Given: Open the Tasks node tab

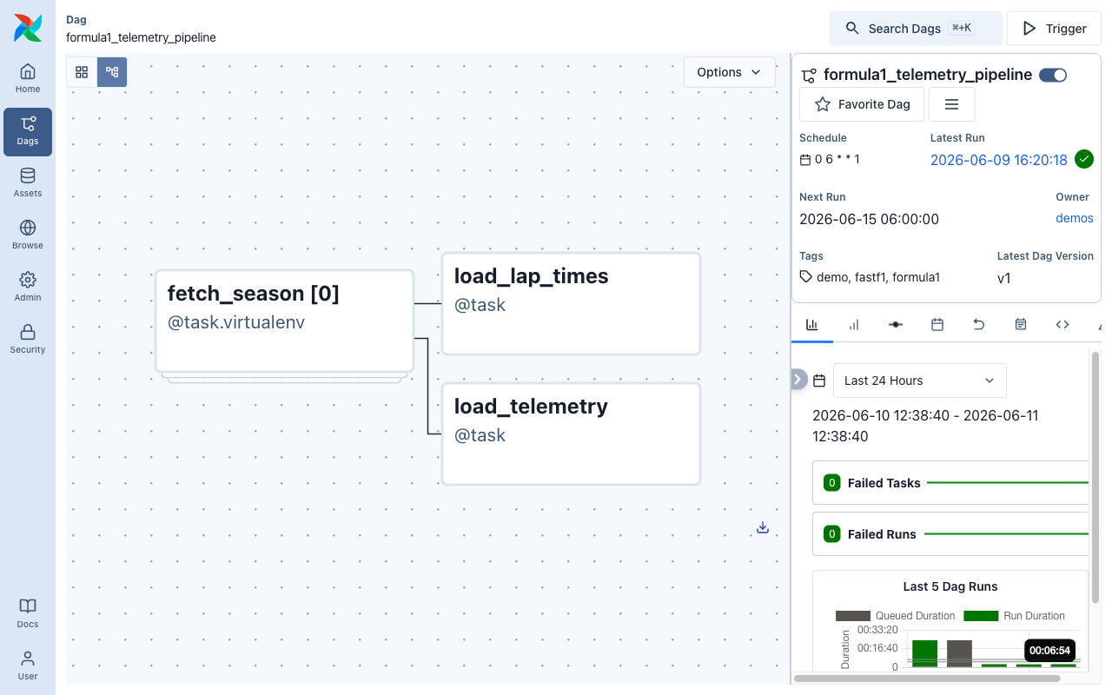Looking at the screenshot, I should click(896, 324).
